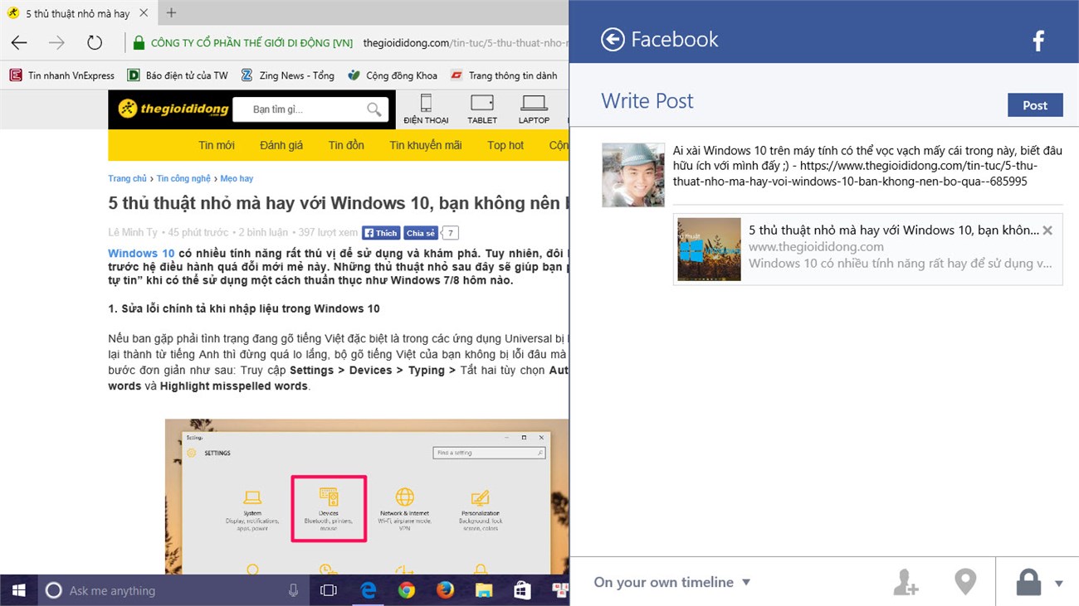Click the Trang chủ breadcrumb link
Image resolution: width=1079 pixels, height=606 pixels.
point(127,178)
